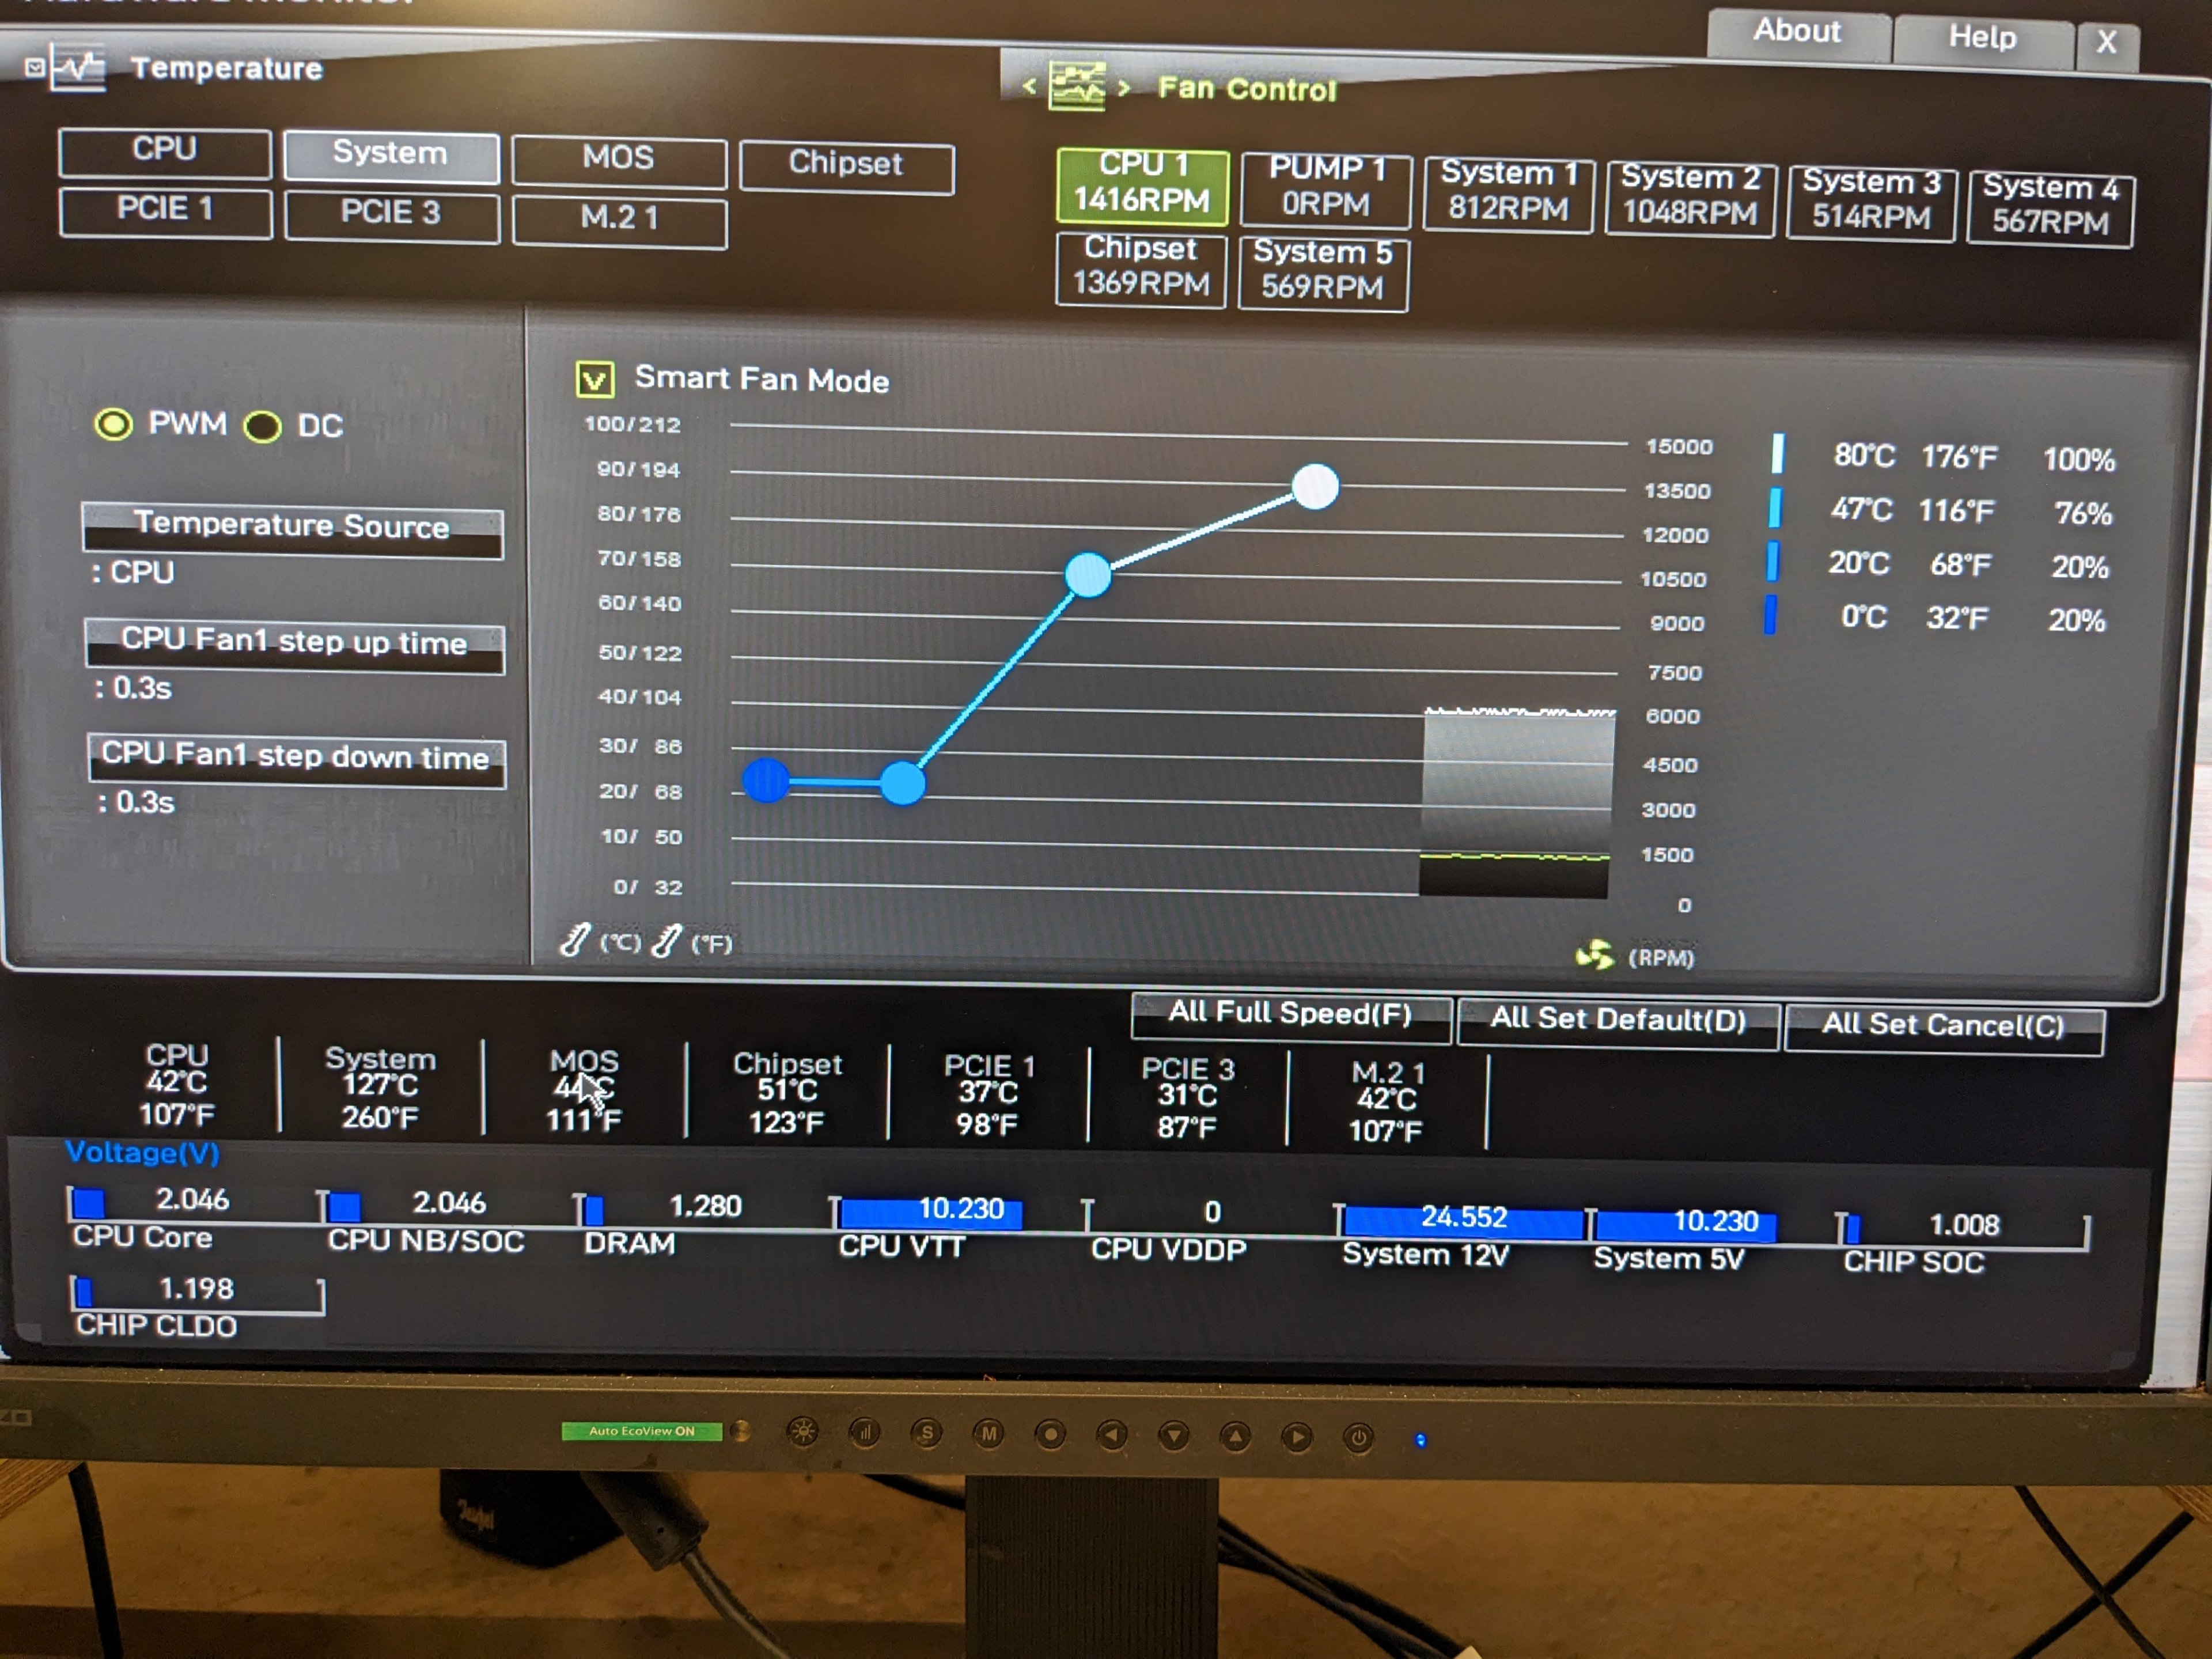Click the right arrow beside Fan Control

(x=1124, y=88)
